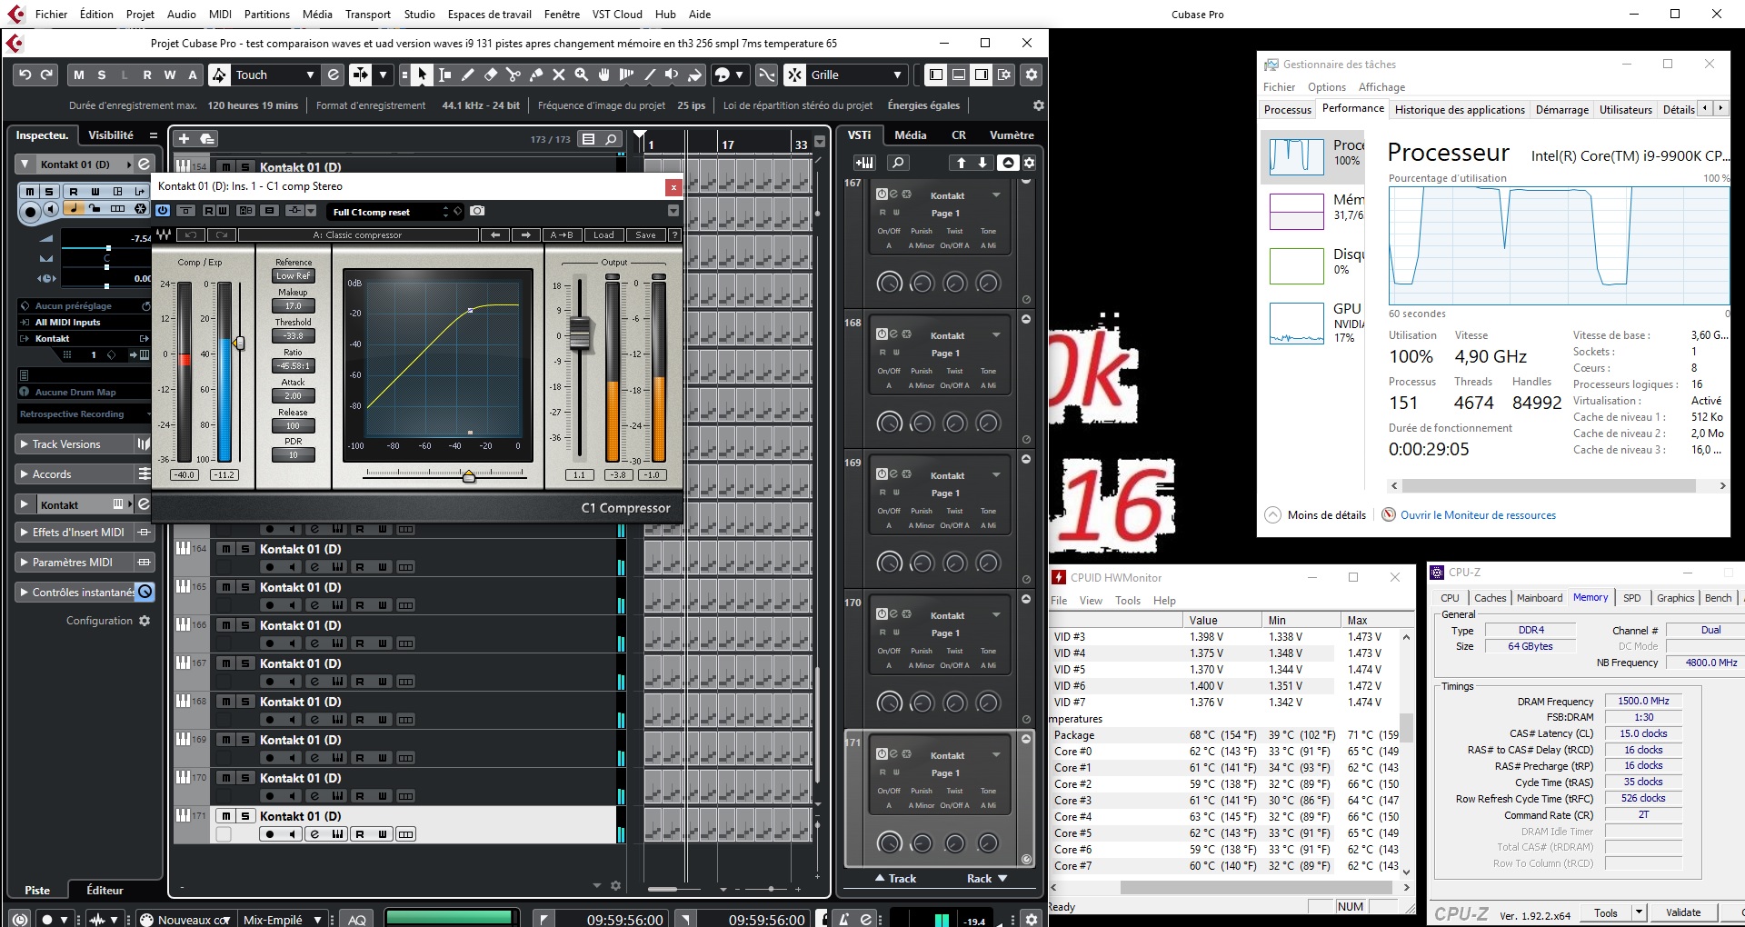Screen dimensions: 1745x927
Task: Open the project Setup gear in Cubase toolbar
Action: tap(1032, 75)
